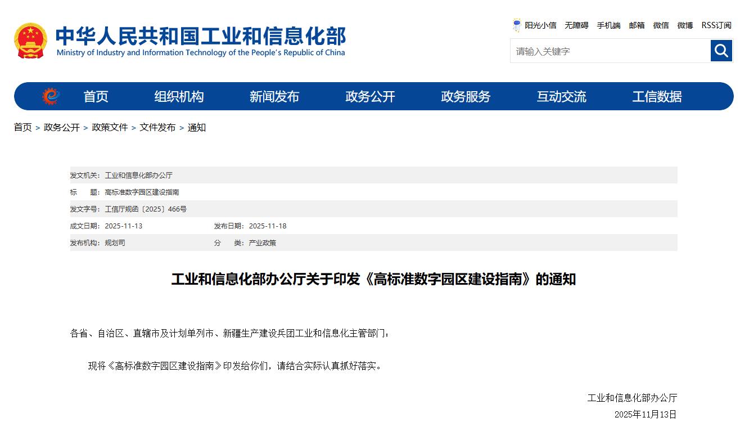Subscribe via RSS订阅 link
Image resolution: width=749 pixels, height=431 pixels.
[x=716, y=25]
